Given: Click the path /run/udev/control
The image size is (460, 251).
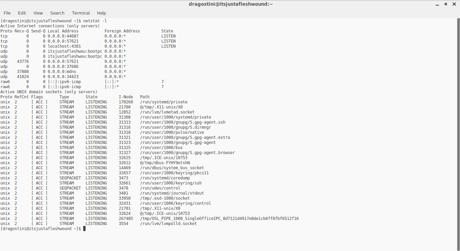Looking at the screenshot, I should coord(160,188).
